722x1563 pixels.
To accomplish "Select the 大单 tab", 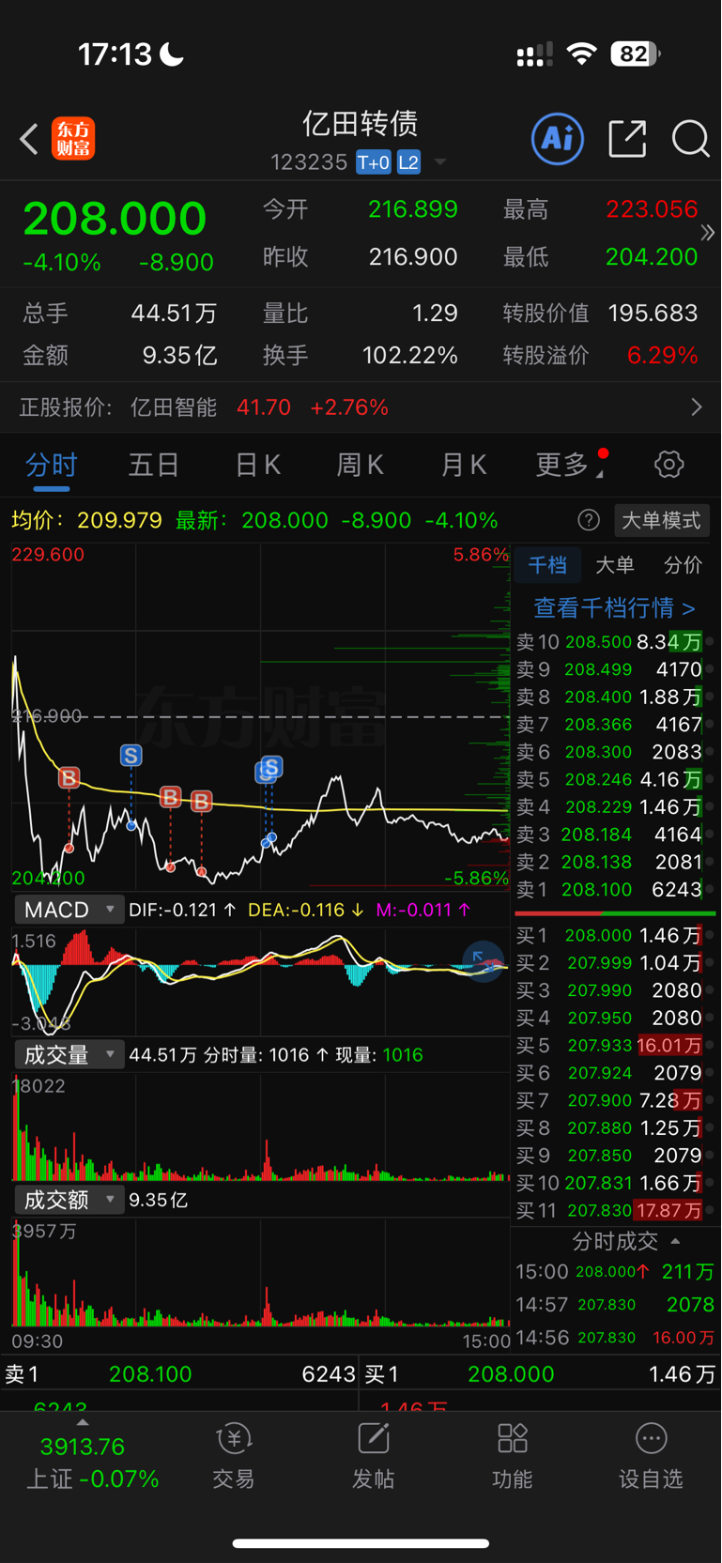I will click(x=615, y=564).
